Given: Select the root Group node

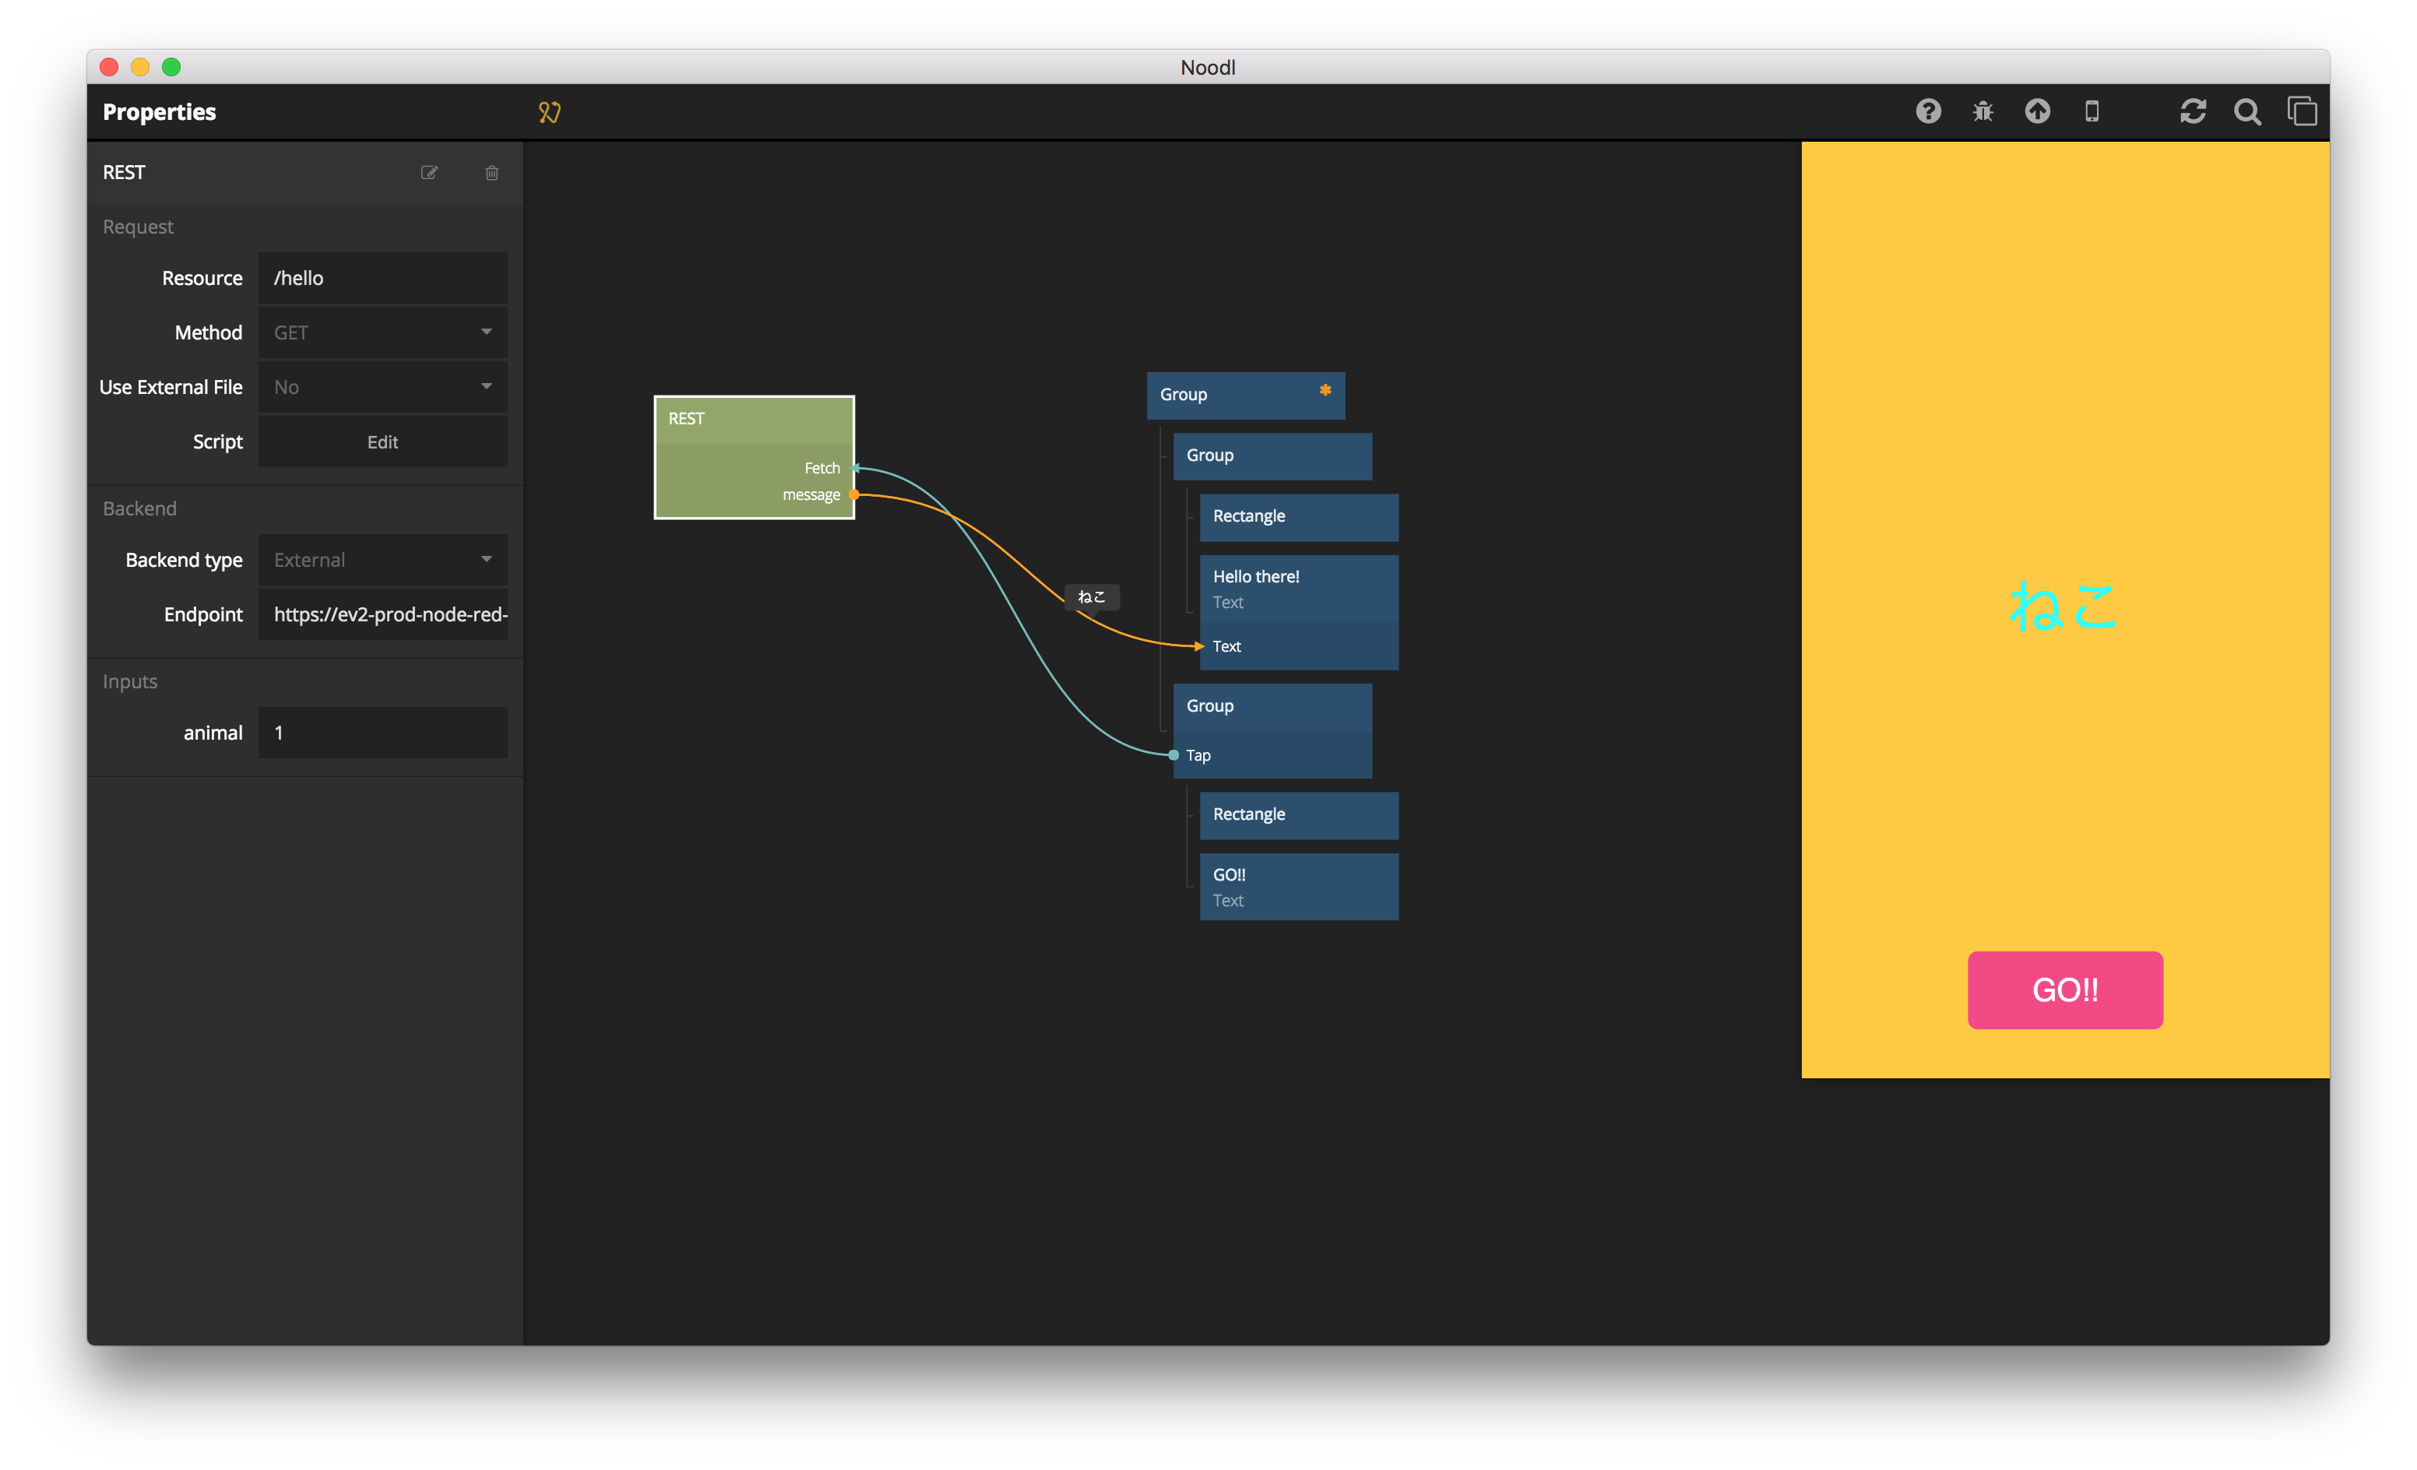Looking at the screenshot, I should click(x=1246, y=396).
